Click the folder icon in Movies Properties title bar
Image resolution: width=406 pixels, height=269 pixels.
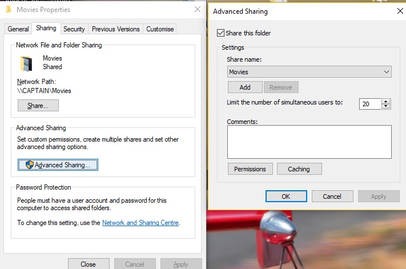point(7,10)
